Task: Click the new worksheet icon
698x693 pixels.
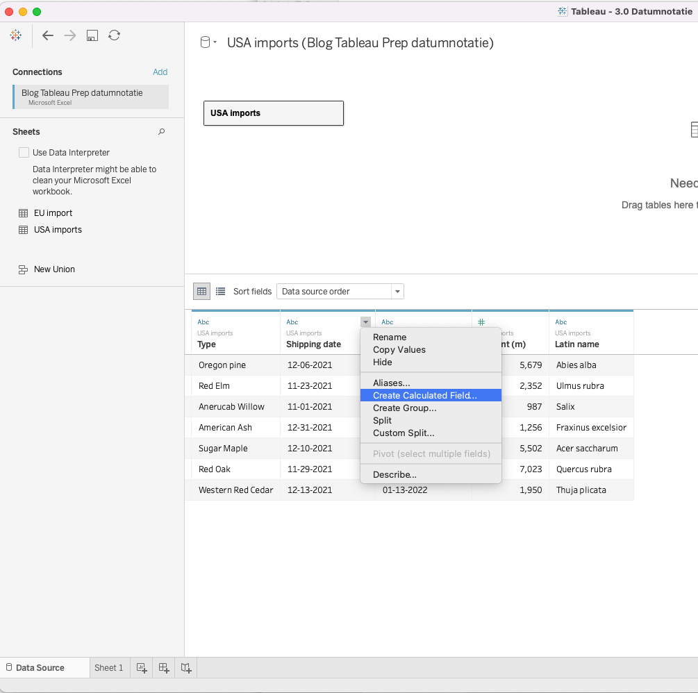Action: [142, 668]
